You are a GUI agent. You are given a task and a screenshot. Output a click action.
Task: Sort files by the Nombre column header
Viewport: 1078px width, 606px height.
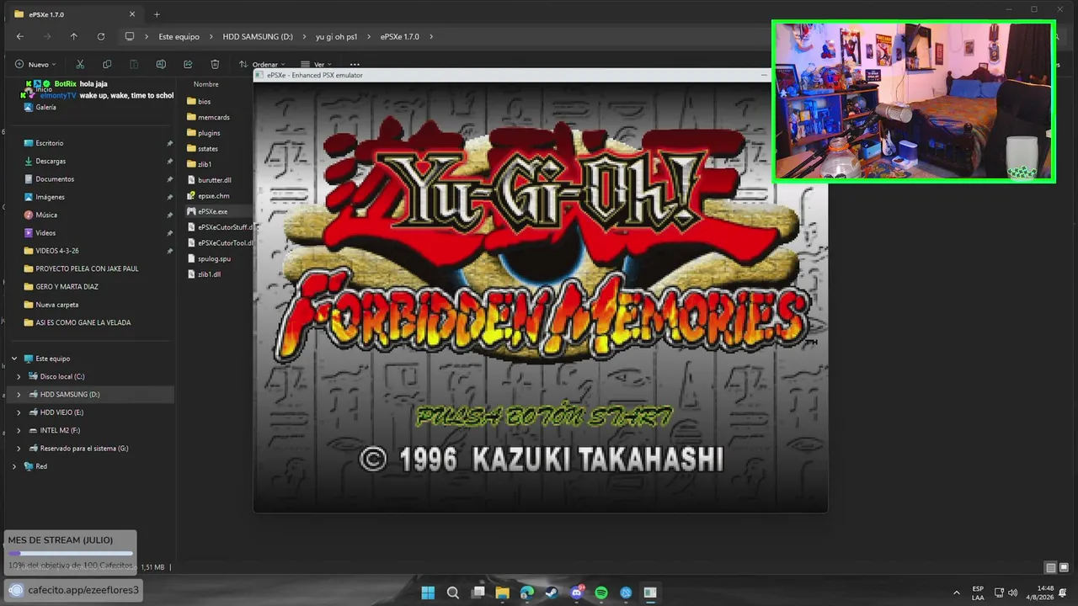pos(206,84)
